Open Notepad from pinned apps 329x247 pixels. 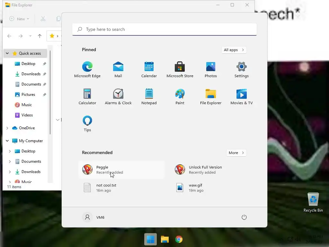[149, 96]
